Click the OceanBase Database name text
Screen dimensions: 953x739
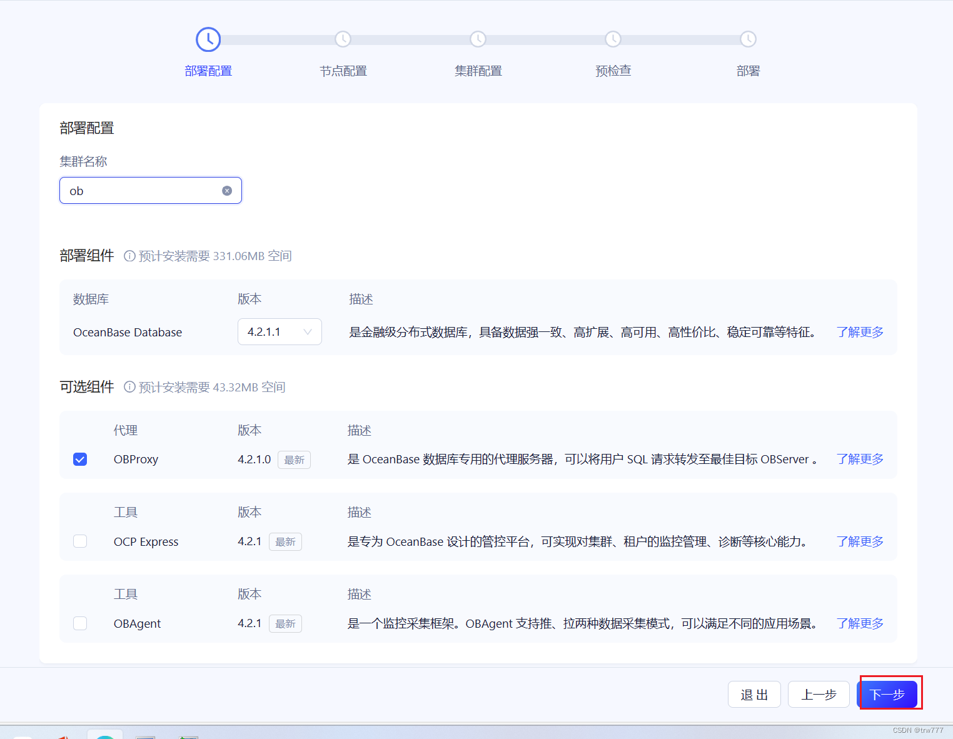(128, 333)
